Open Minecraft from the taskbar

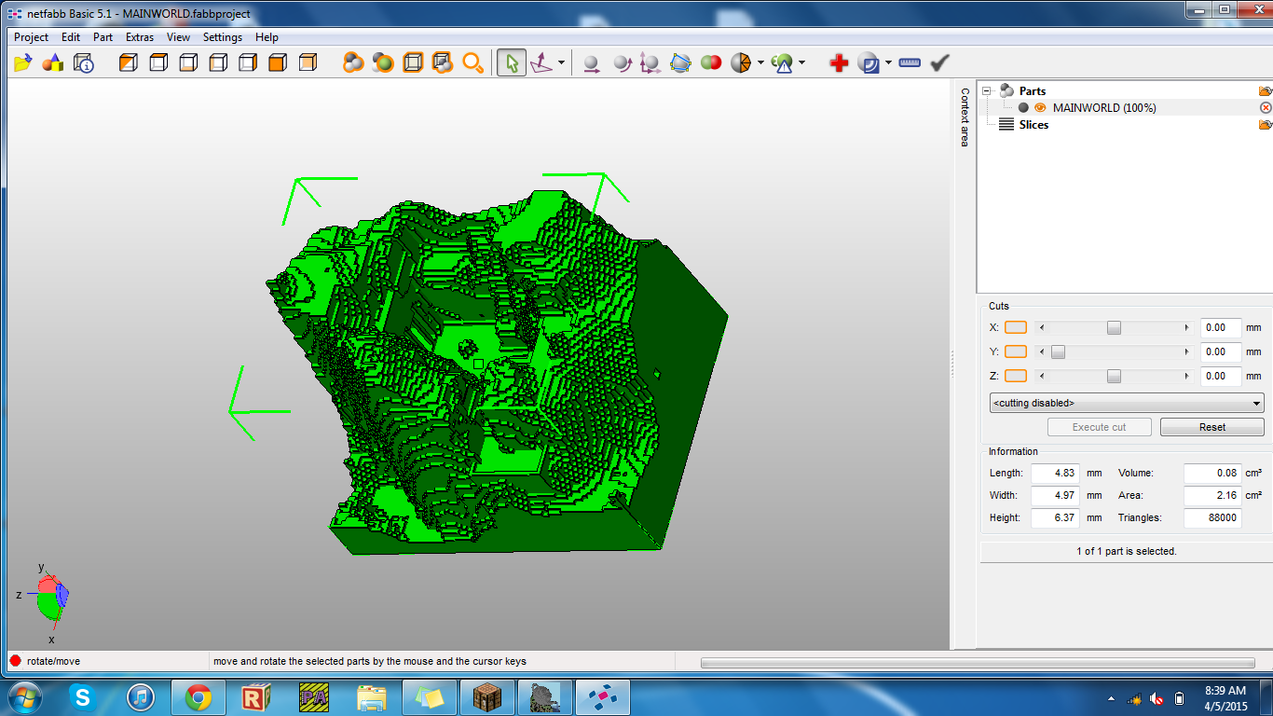pos(486,695)
